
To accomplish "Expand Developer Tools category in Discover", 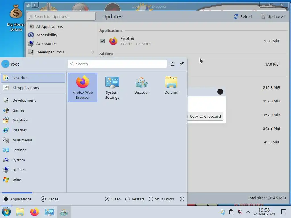I will point(92,52).
